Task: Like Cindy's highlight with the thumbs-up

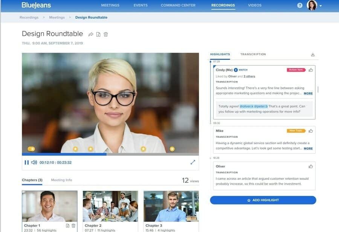Action: click(x=311, y=70)
